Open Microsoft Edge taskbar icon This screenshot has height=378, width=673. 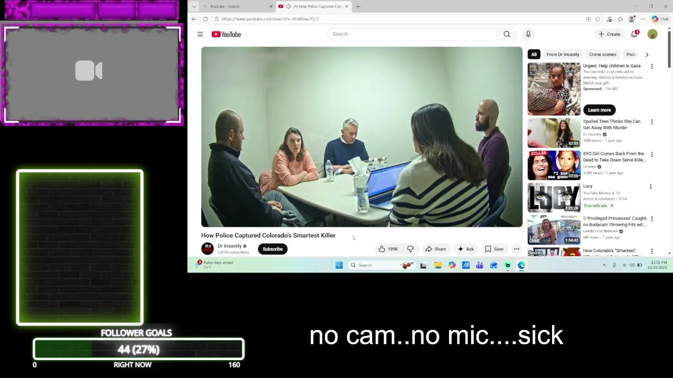point(522,265)
